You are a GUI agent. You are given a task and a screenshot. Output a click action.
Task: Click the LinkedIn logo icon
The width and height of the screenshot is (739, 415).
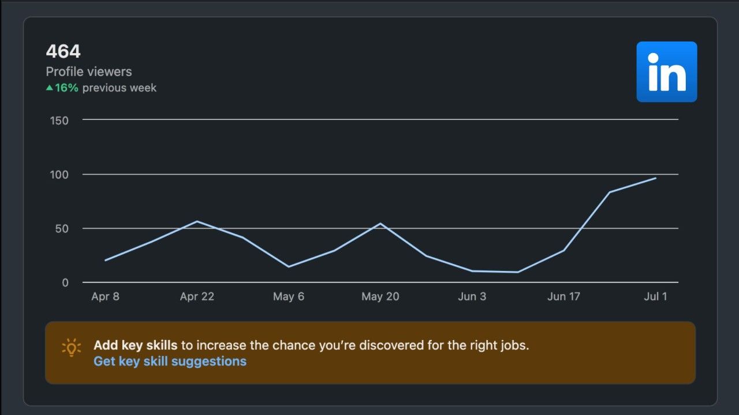point(666,71)
